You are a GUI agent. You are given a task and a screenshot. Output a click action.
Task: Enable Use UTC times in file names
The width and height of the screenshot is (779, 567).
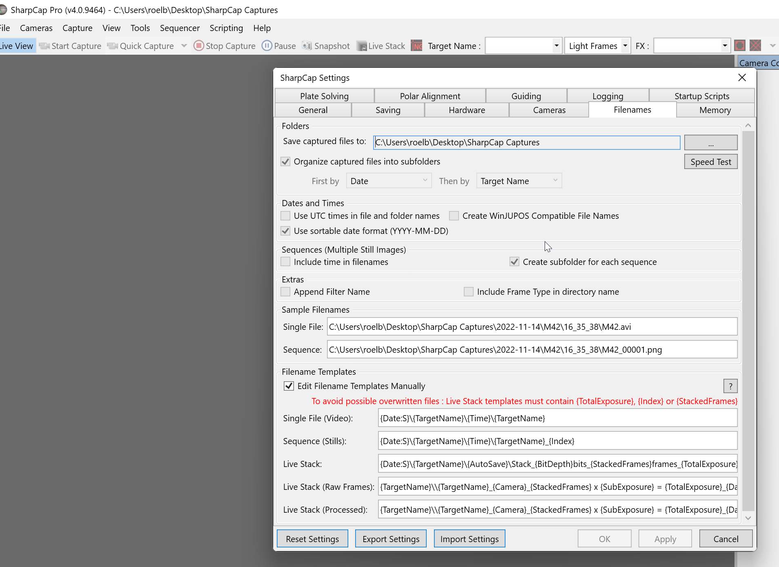point(285,216)
